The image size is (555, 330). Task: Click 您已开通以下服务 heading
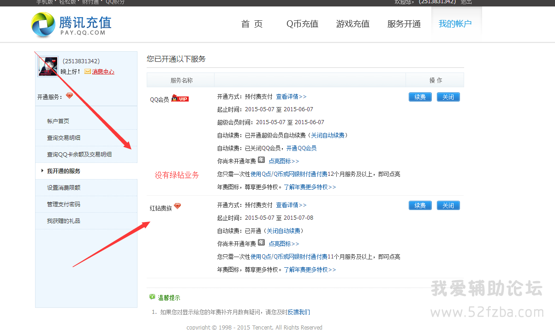pyautogui.click(x=176, y=59)
